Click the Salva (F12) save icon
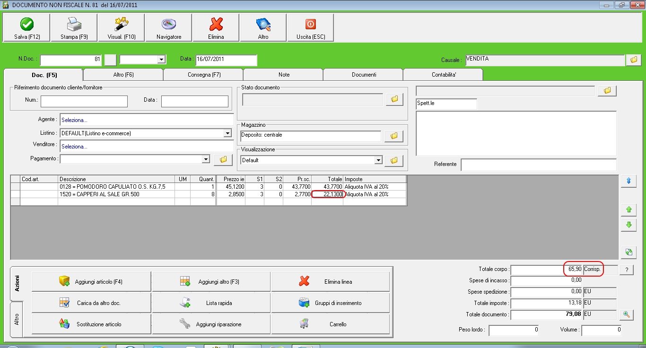The height and width of the screenshot is (348, 646). pos(27,25)
